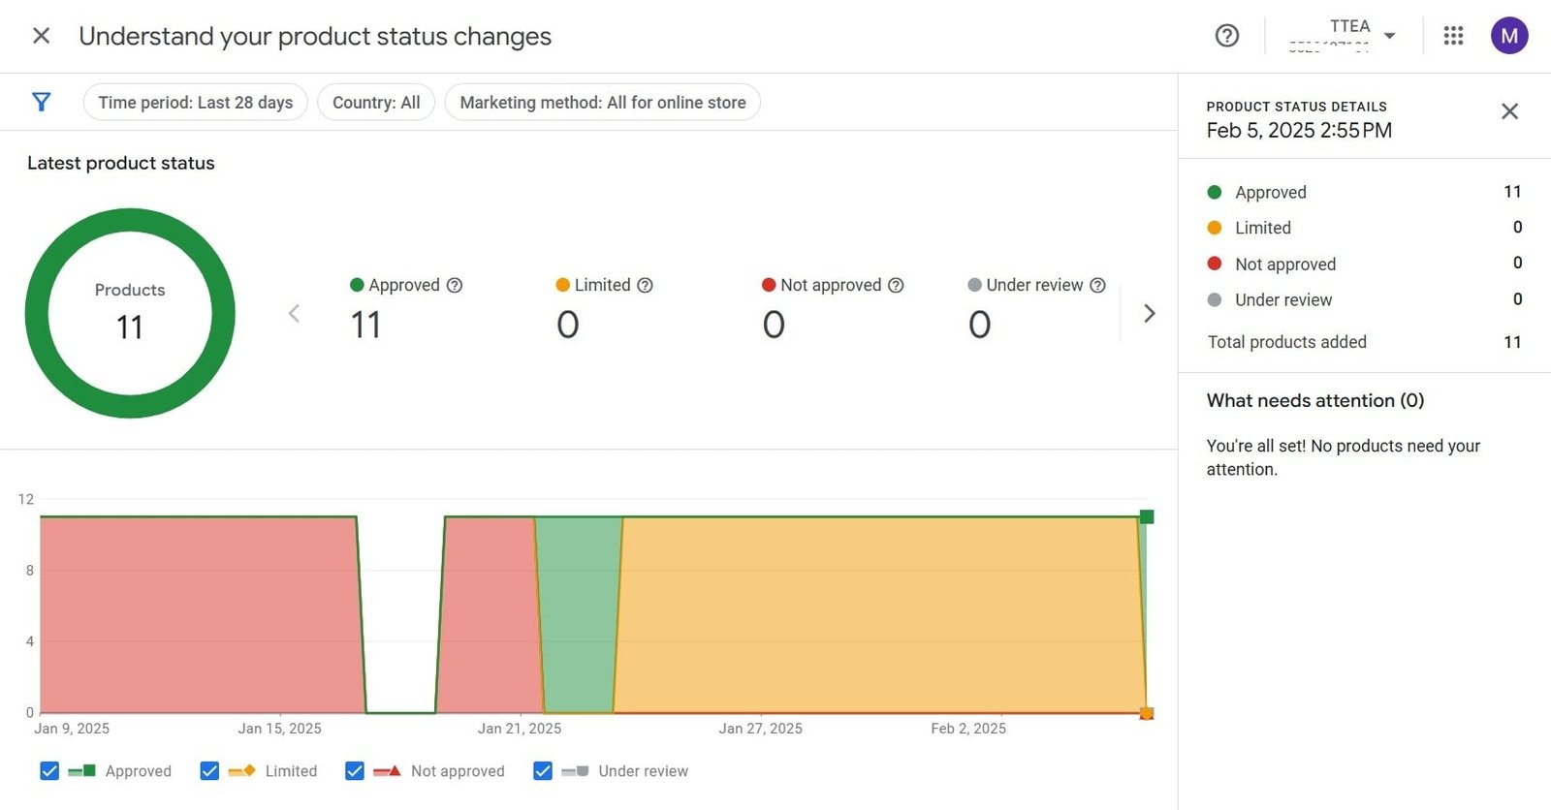This screenshot has height=810, width=1551.
Task: Open the Google apps grid
Action: tap(1453, 36)
